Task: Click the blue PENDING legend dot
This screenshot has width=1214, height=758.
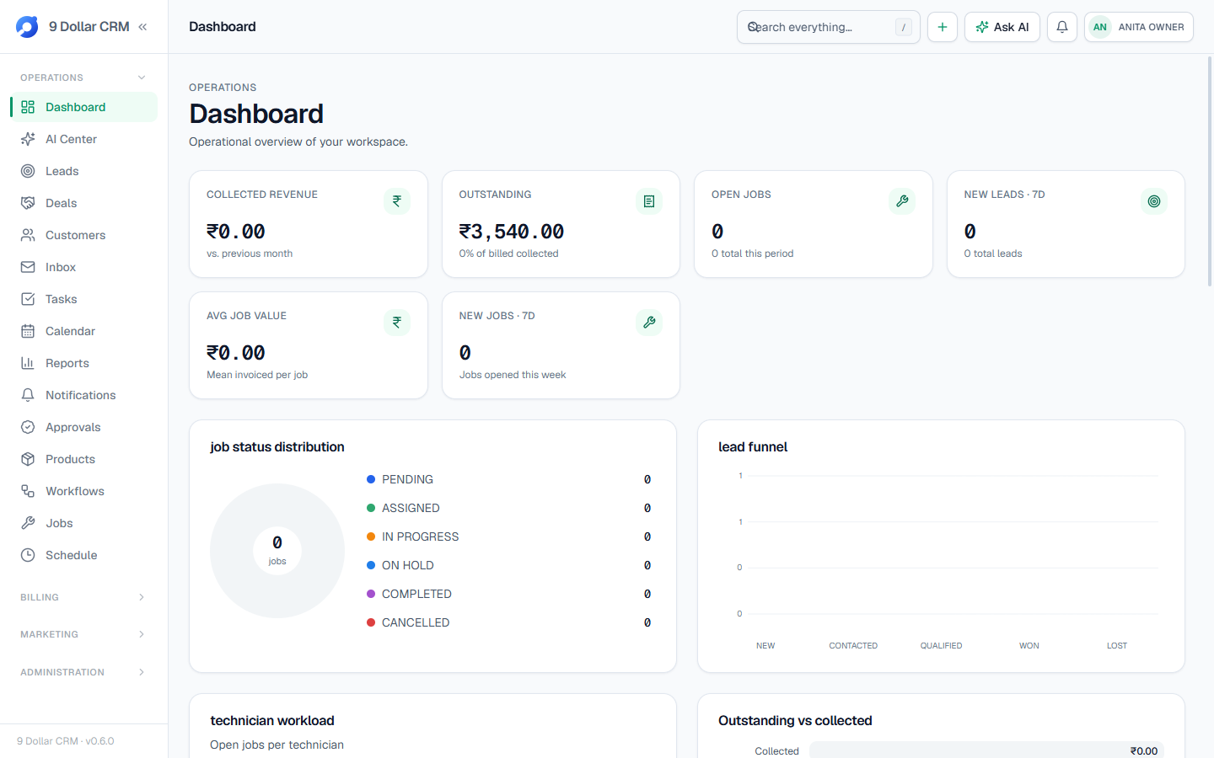Action: [x=371, y=479]
